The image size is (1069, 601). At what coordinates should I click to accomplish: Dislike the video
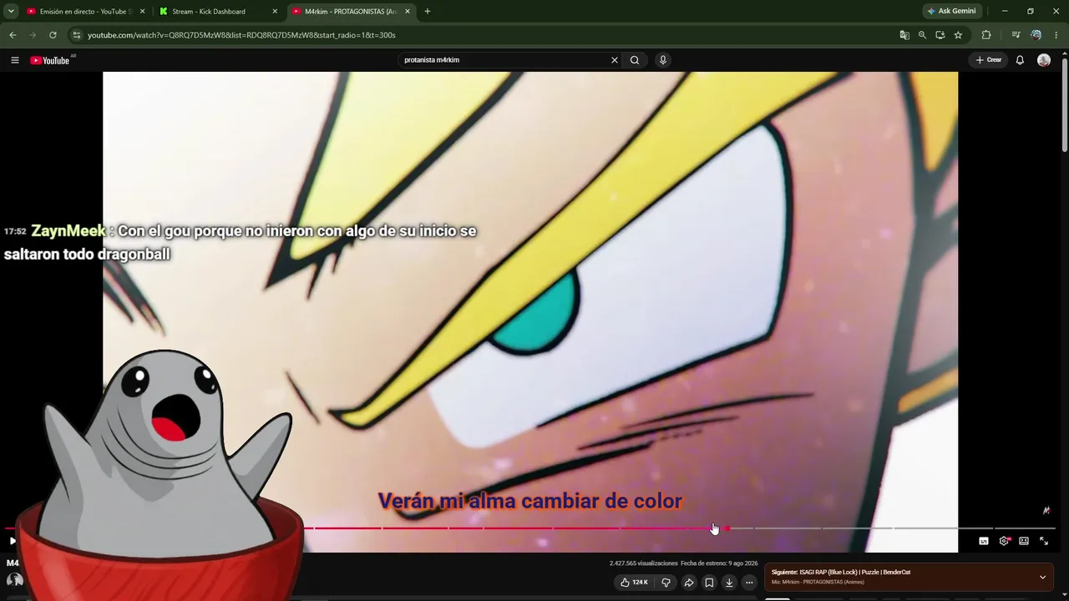666,583
